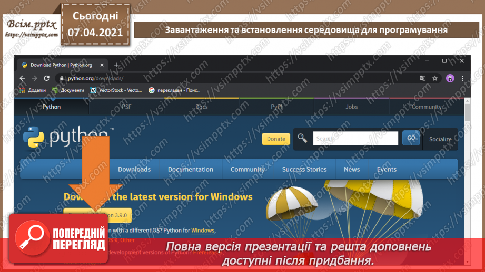Open the Documentation navigation menu
The image size is (485, 272).
191,169
